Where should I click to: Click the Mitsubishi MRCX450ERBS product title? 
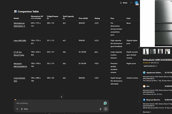[x=157, y=60]
